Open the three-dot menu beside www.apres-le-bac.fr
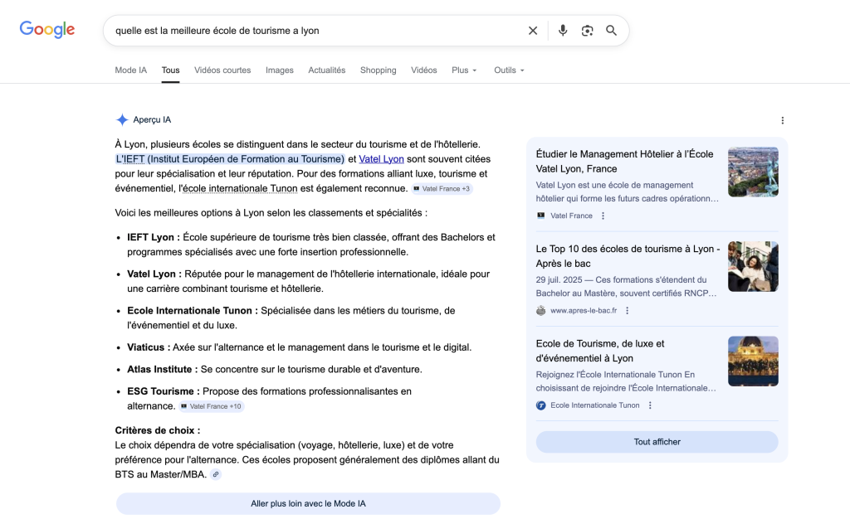 point(628,311)
